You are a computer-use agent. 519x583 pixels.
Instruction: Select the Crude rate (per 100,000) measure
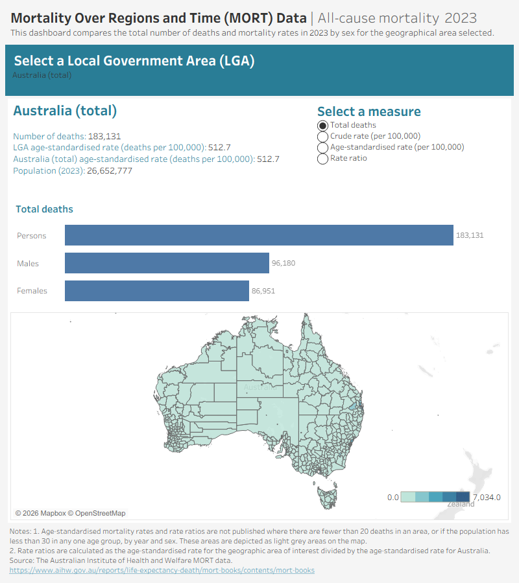[322, 137]
